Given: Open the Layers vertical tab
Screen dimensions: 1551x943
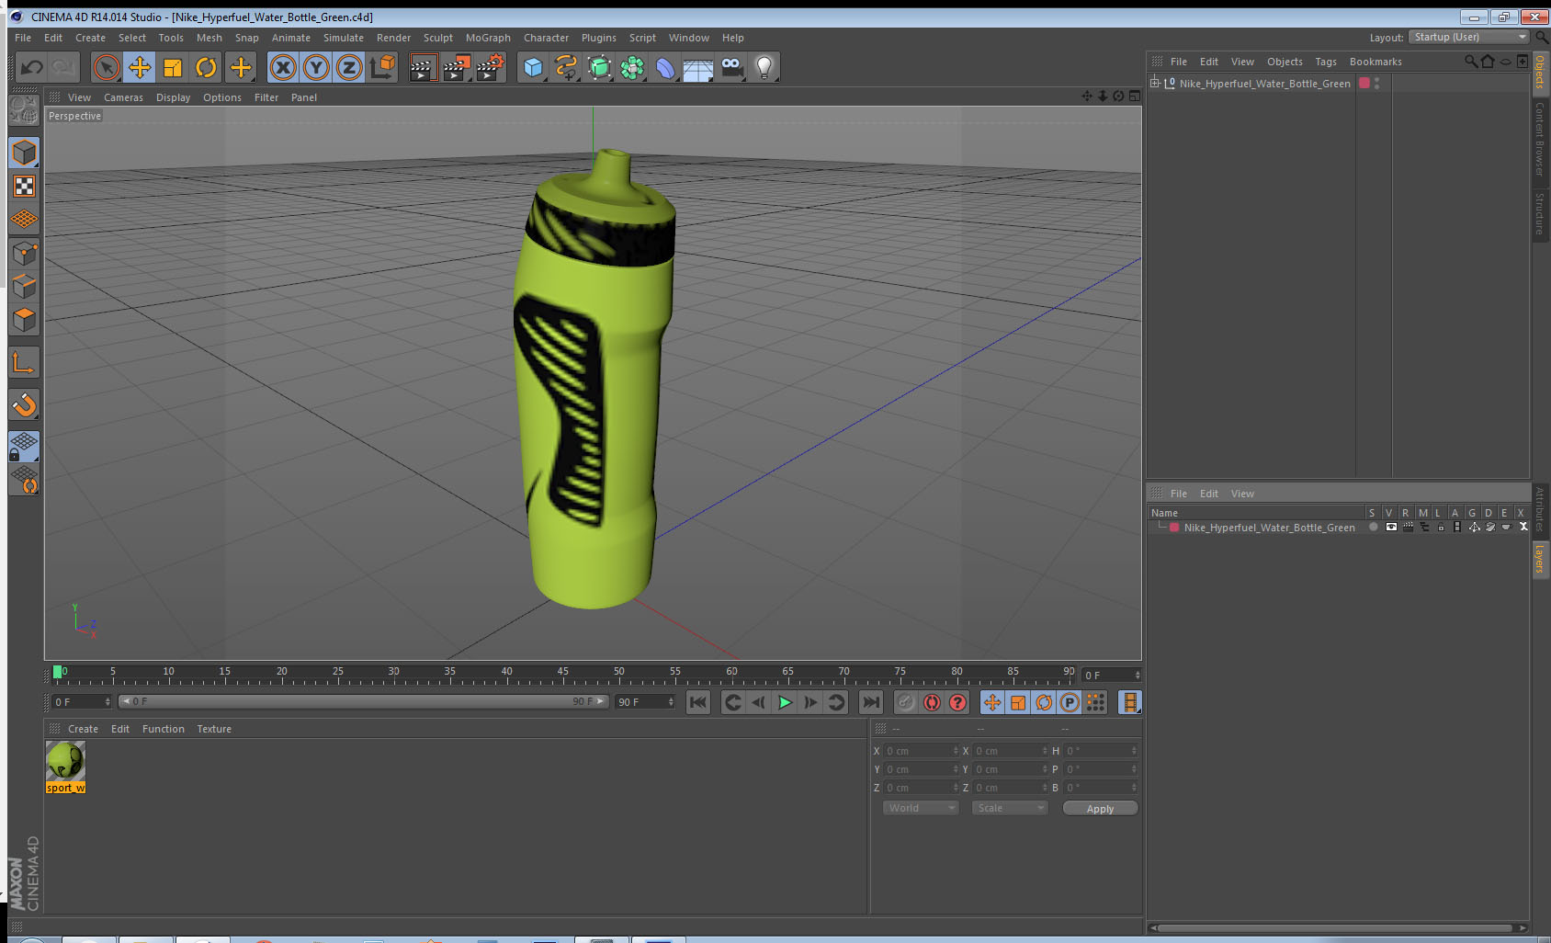Looking at the screenshot, I should click(x=1540, y=558).
